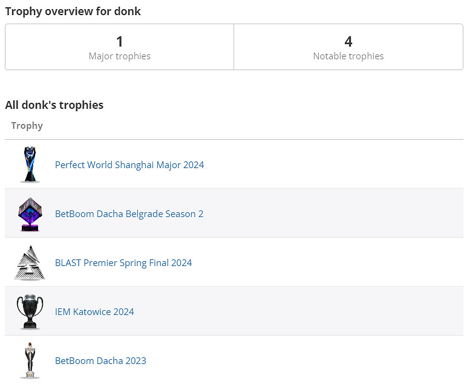Select the Notable trophies count number 4
The width and height of the screenshot is (467, 390).
[x=348, y=41]
